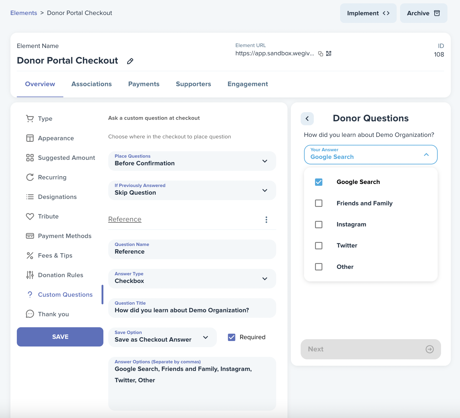Click the Element URL text
The height and width of the screenshot is (418, 460).
coord(275,53)
